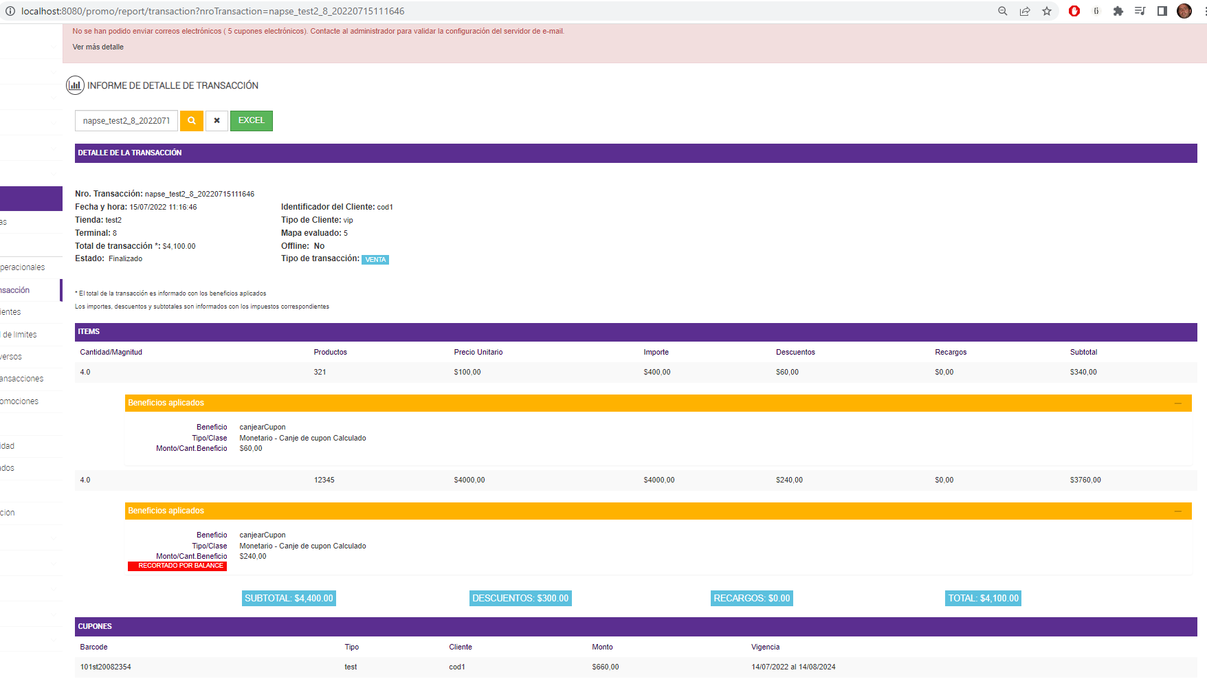Viewport: 1207px width, 688px height.
Task: Open 'Ver más detalle' error link
Action: point(98,47)
